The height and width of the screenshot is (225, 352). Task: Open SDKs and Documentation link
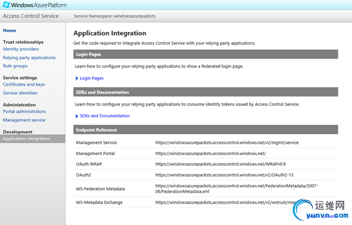pos(104,116)
